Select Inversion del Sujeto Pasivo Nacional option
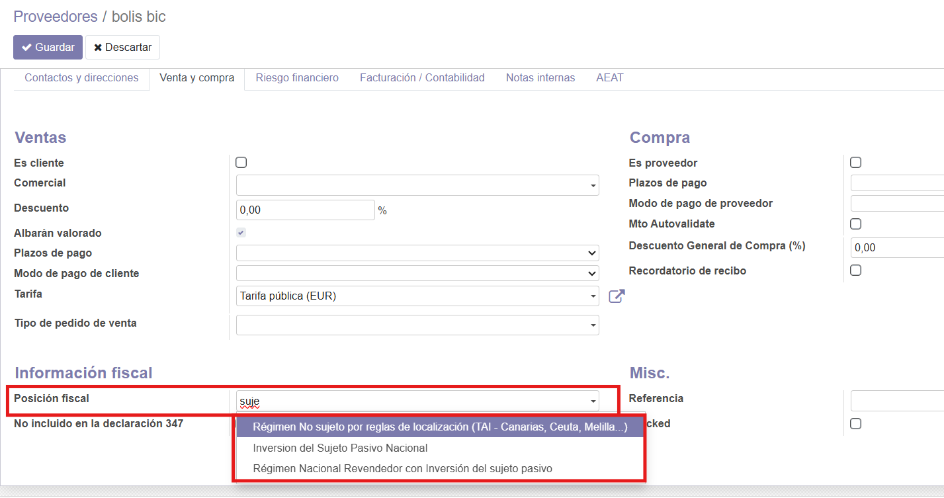Image resolution: width=944 pixels, height=498 pixels. tap(340, 448)
